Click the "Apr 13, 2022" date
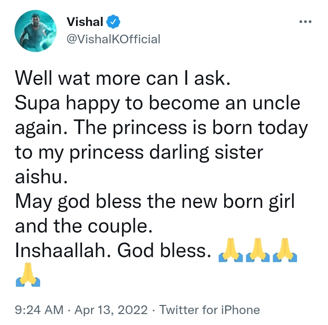Viewport: 328px width, 325px height. point(112,310)
